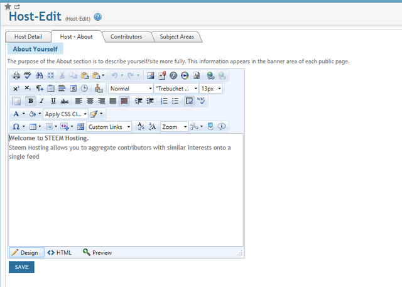This screenshot has height=287, width=402.
Task: Click the SAVE button
Action: pyautogui.click(x=21, y=267)
